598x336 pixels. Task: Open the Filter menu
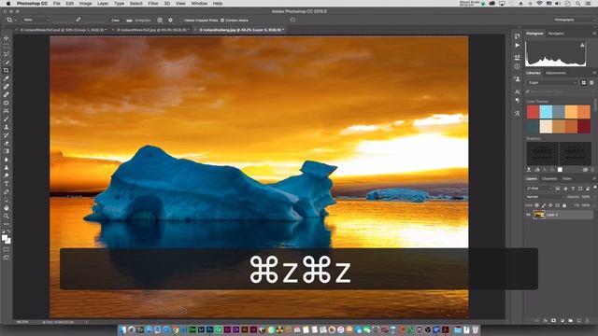pyautogui.click(x=153, y=4)
